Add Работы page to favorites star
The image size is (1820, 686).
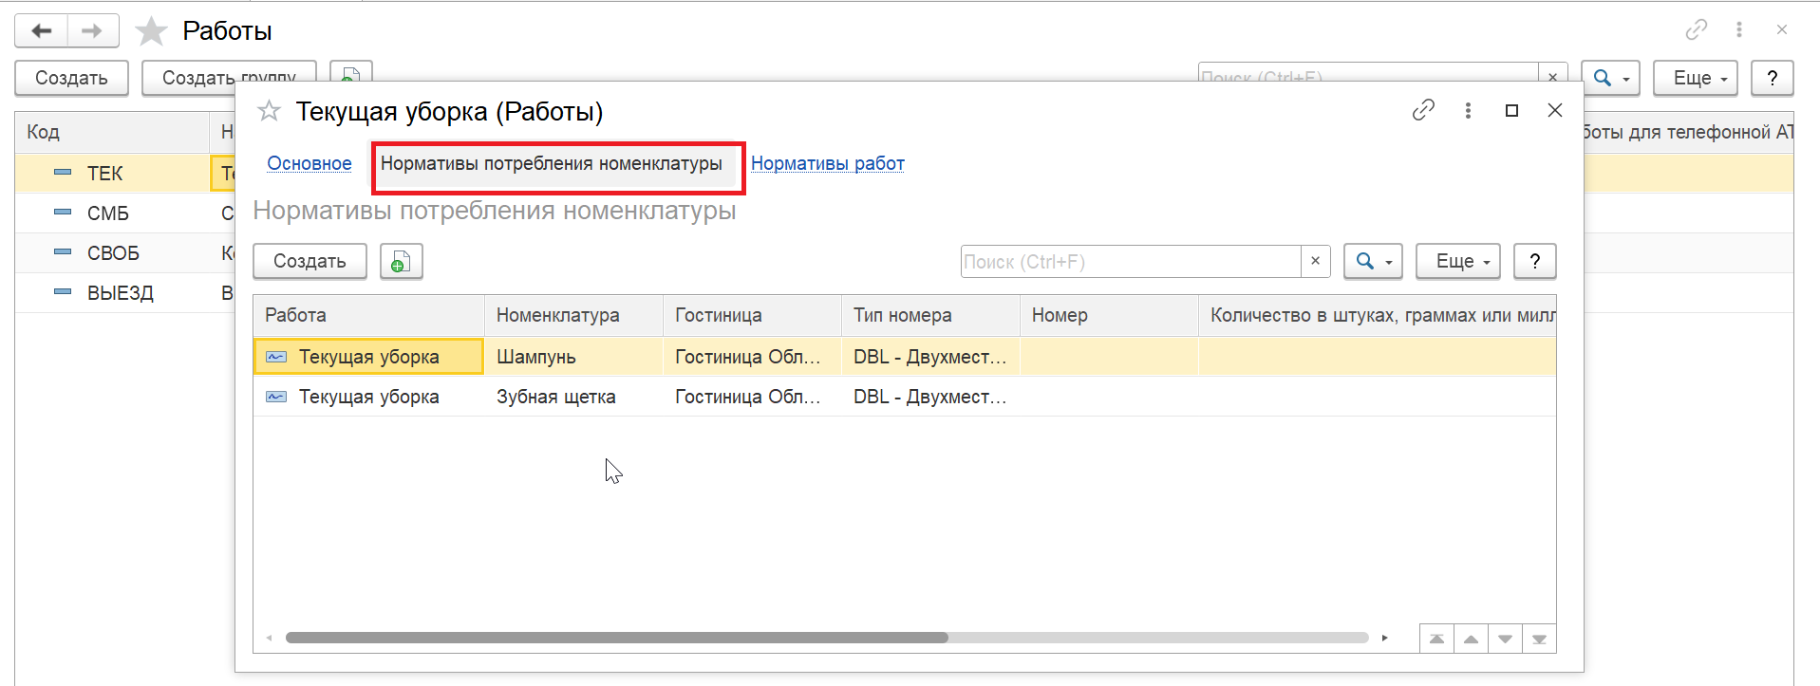click(x=151, y=31)
